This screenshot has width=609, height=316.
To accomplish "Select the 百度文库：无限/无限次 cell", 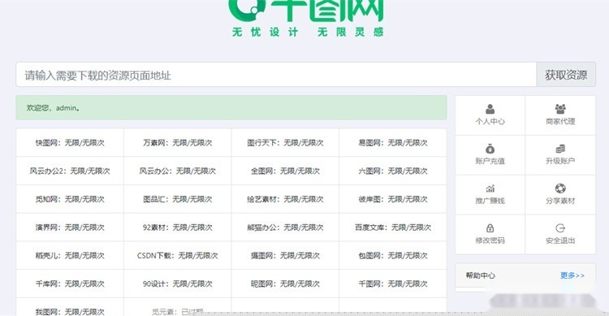I will click(x=393, y=227).
